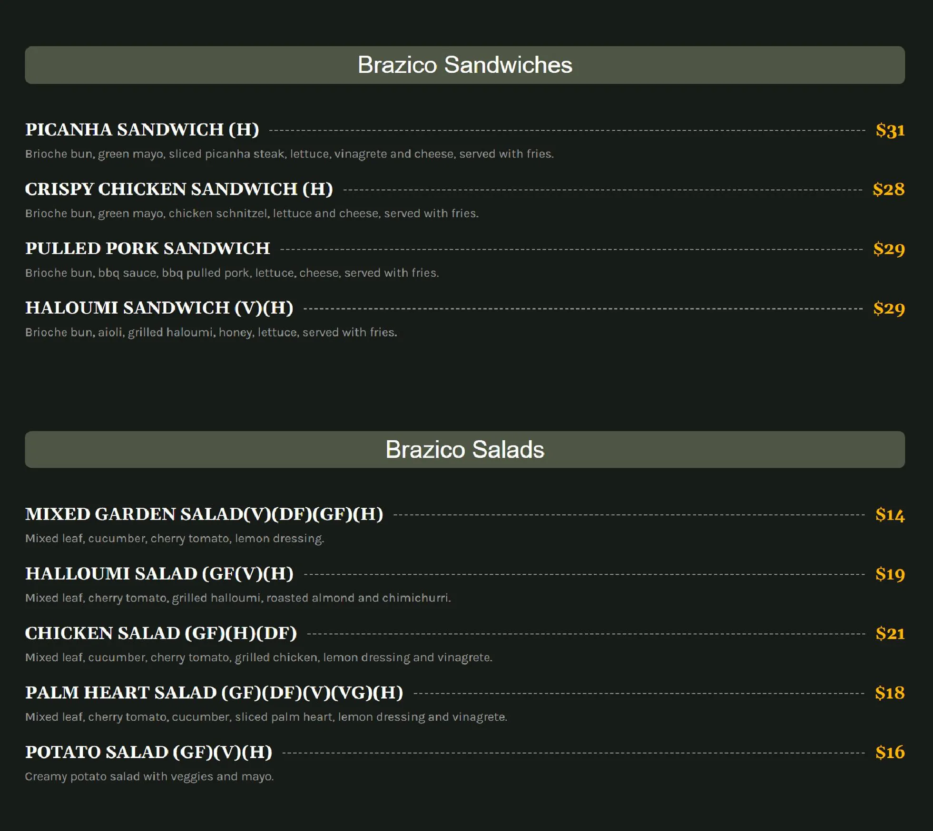Image resolution: width=933 pixels, height=831 pixels.
Task: Select the HALOUMI SANDWICH (V)(H) title
Action: 159,308
